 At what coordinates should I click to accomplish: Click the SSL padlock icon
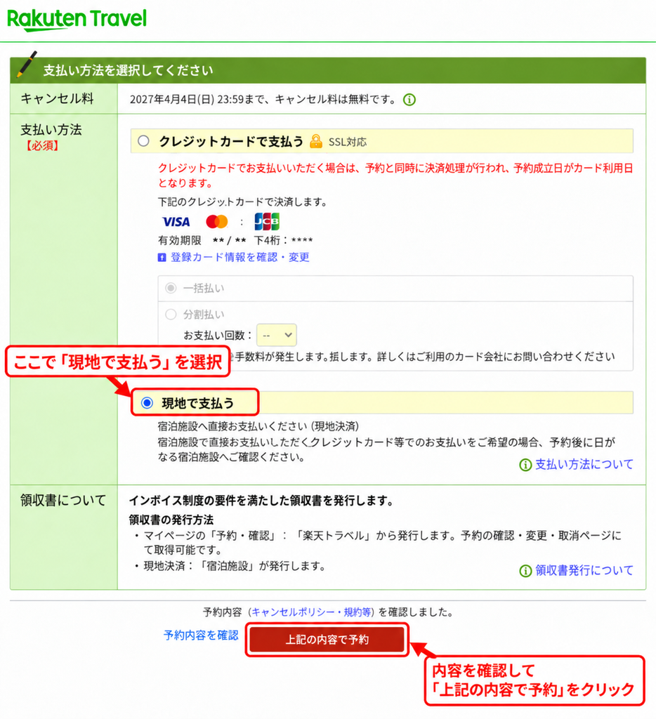click(315, 141)
